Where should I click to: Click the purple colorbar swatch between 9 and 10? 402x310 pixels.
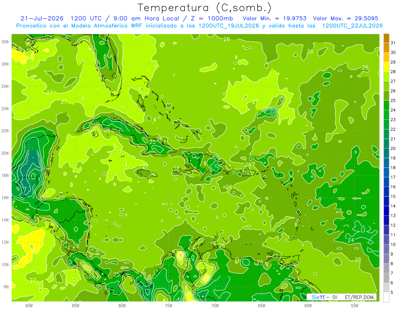[386, 249]
